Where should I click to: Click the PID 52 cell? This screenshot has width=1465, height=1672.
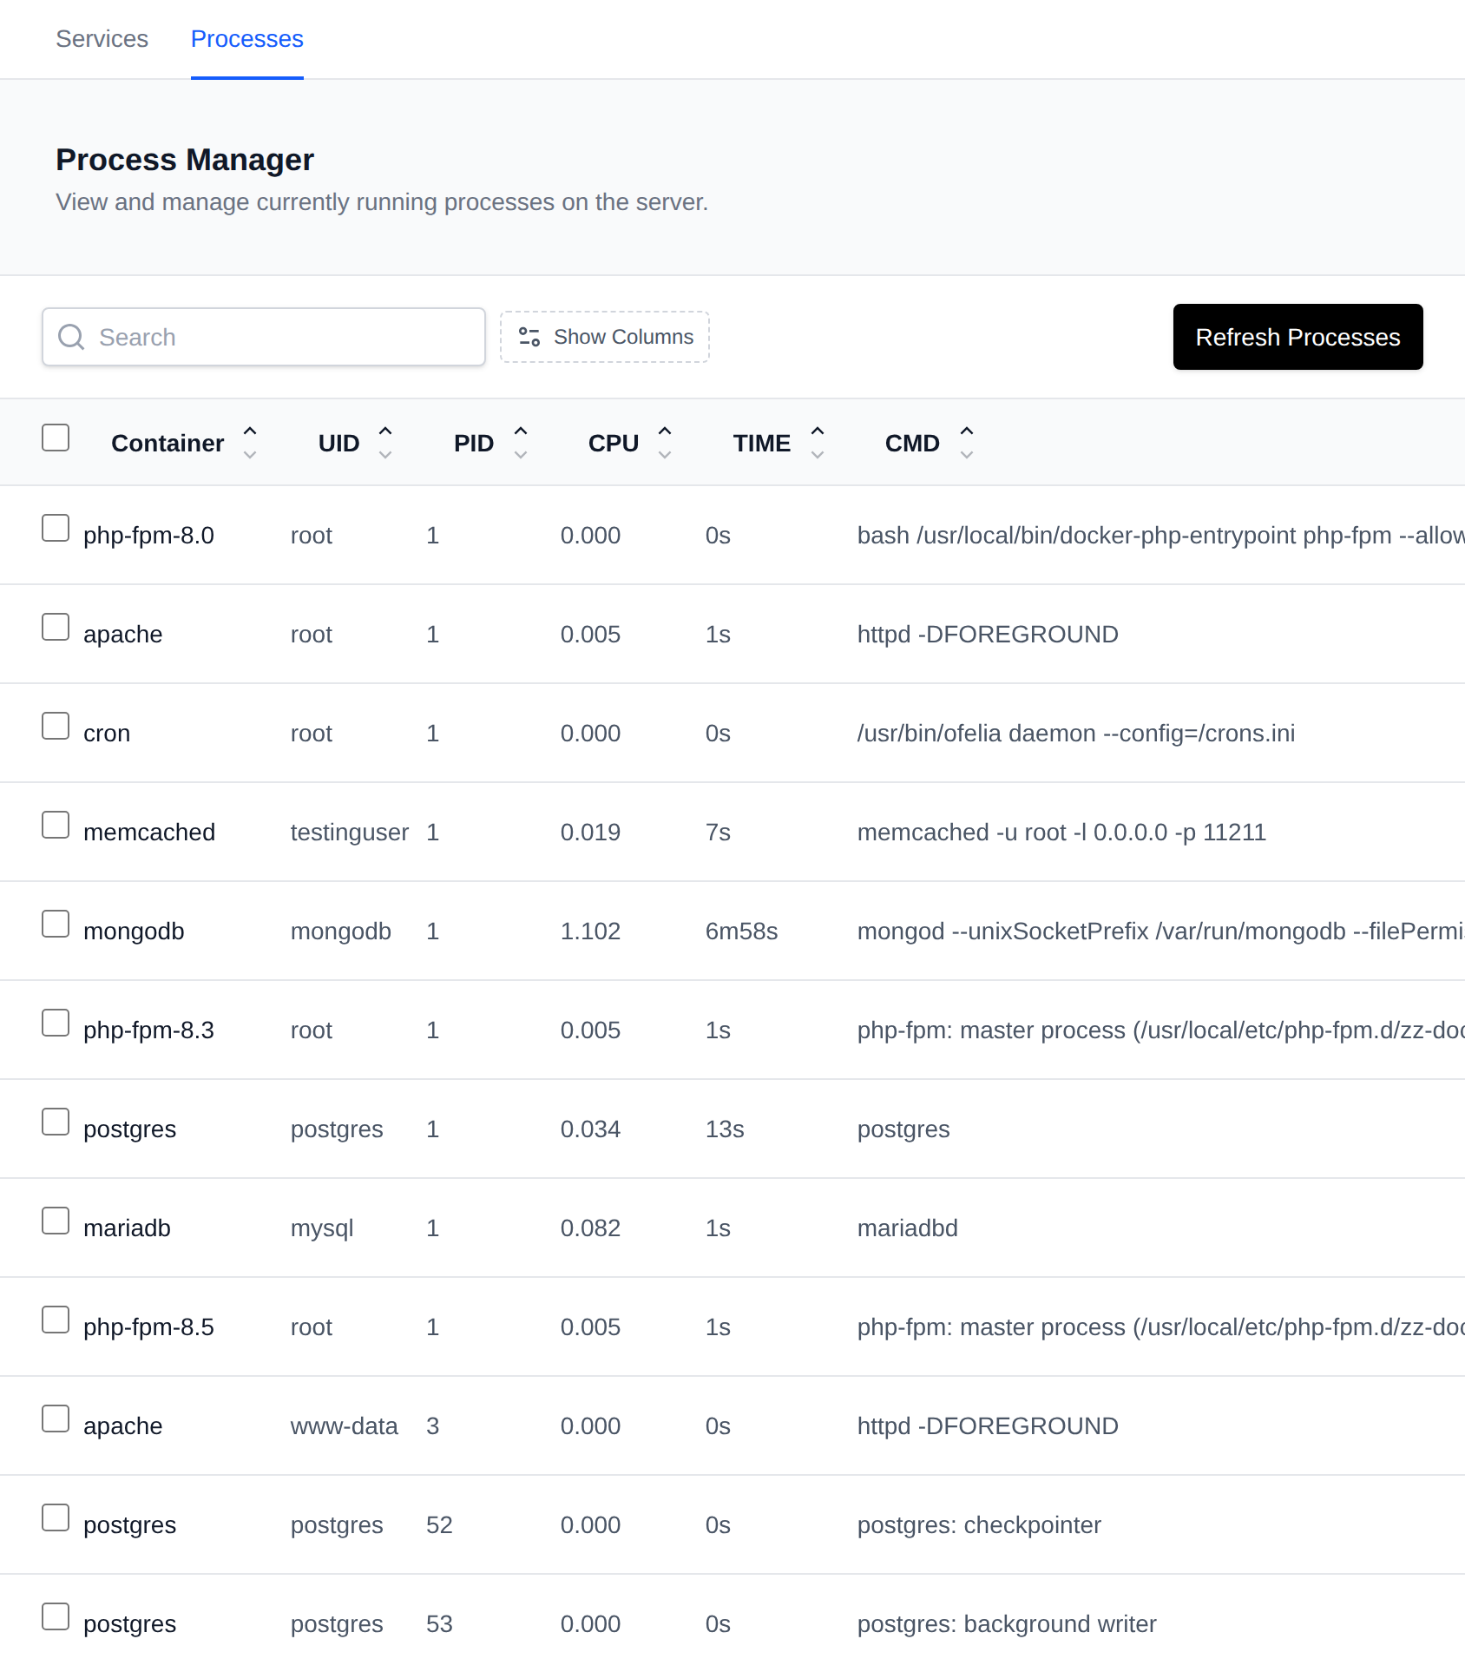[x=439, y=1525]
